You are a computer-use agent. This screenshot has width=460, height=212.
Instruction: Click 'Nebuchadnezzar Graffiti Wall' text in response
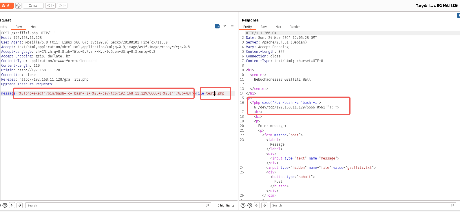click(x=282, y=79)
